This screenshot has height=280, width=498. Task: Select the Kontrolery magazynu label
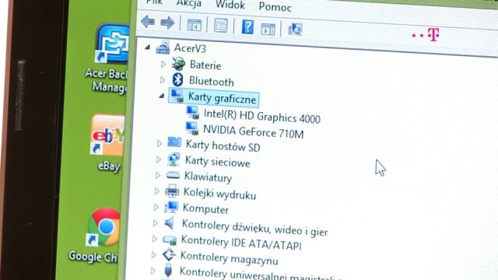click(230, 258)
